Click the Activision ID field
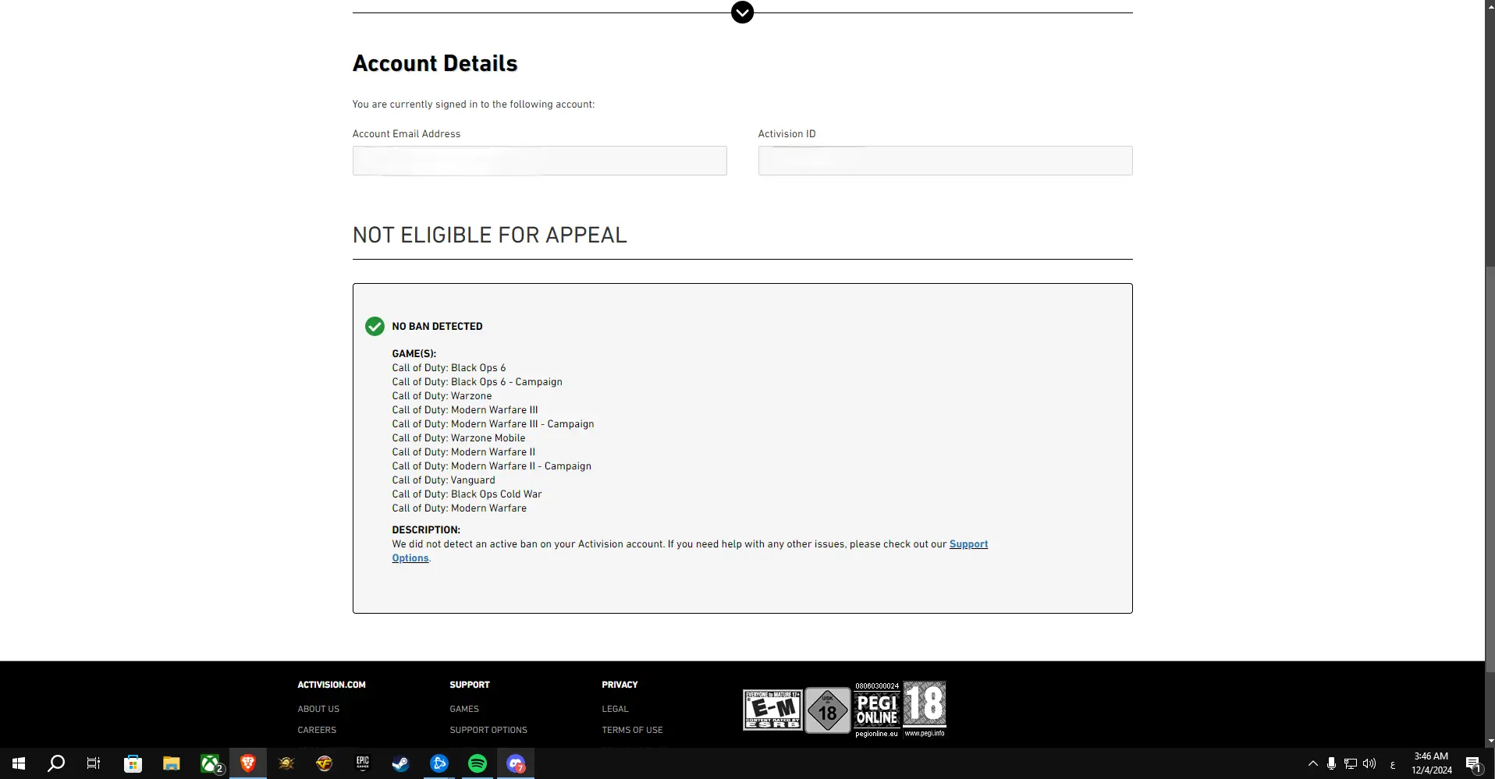This screenshot has height=779, width=1495. click(x=945, y=161)
